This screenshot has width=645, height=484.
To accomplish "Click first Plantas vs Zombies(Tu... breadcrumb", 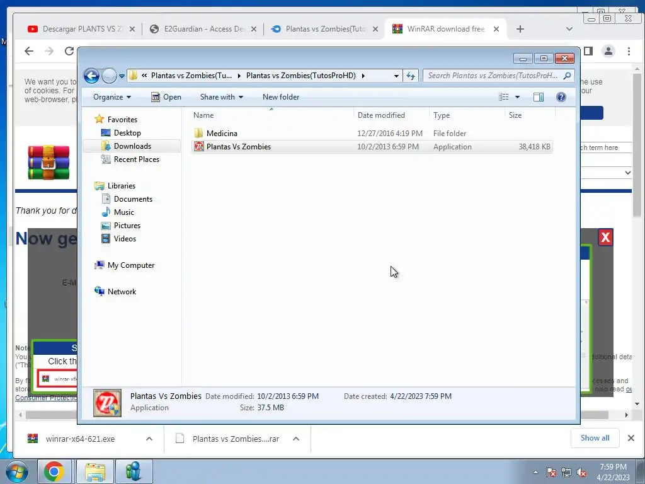I will point(191,76).
